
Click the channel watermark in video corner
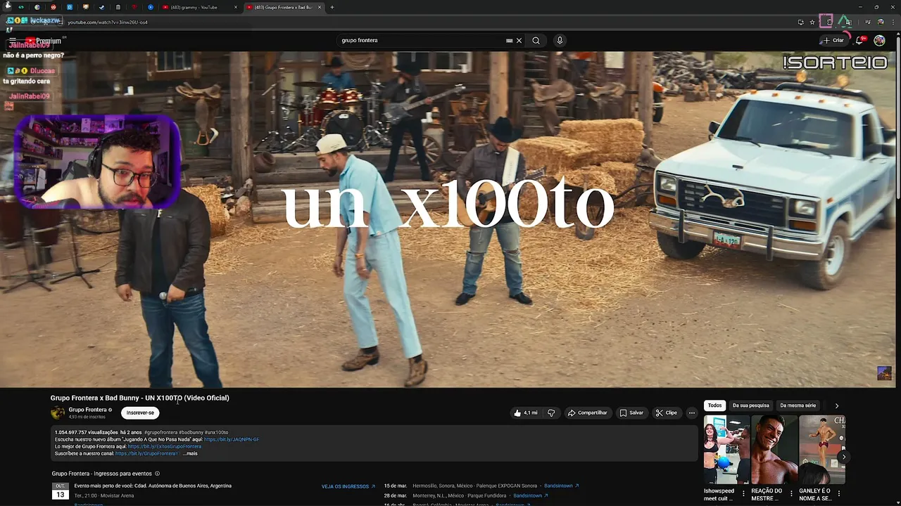click(884, 373)
